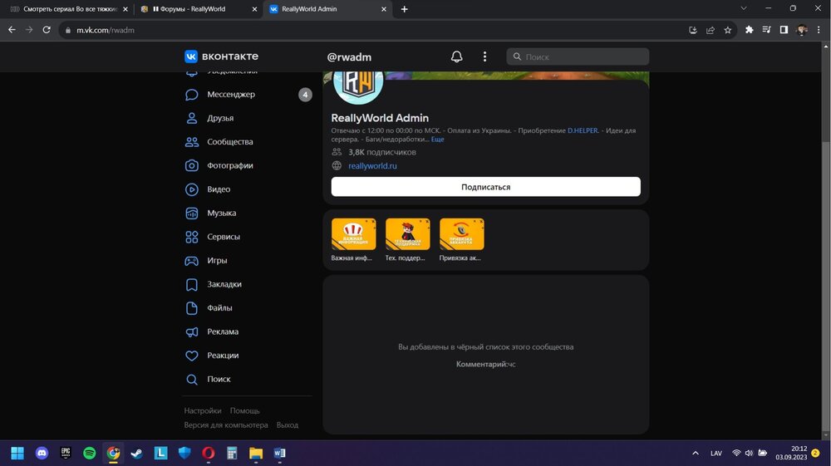Open the ReallyWorld Admin avatar image
The image size is (831, 466).
358,85
